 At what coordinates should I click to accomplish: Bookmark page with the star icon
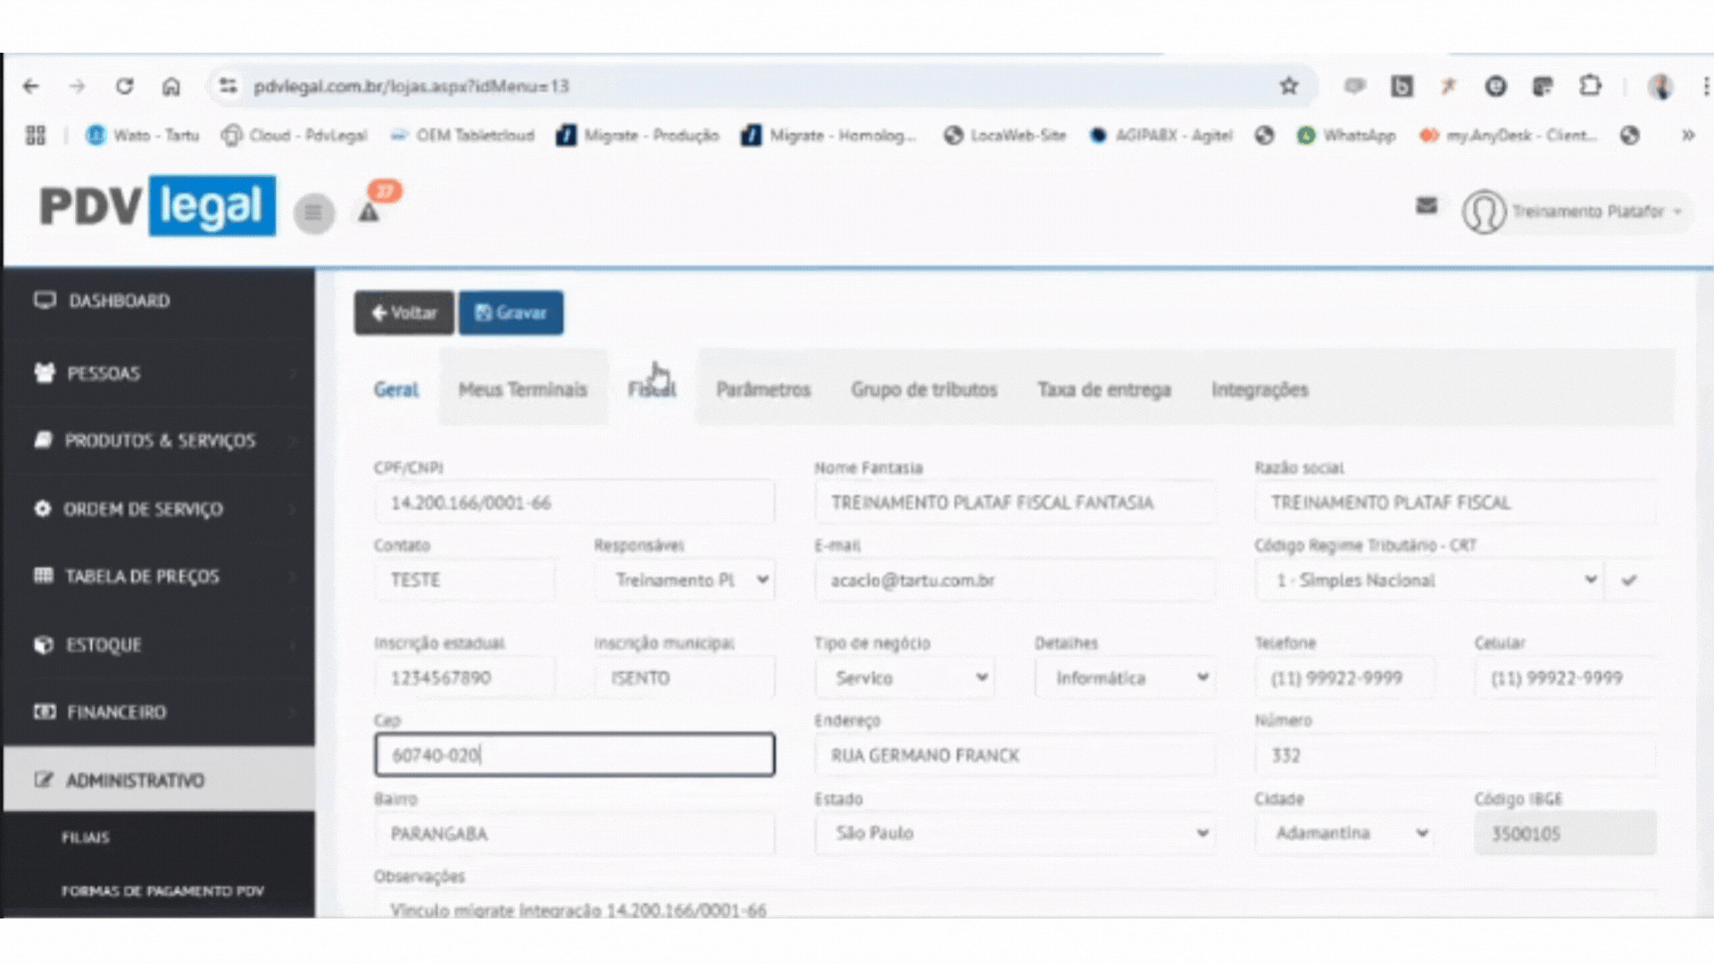click(1288, 86)
